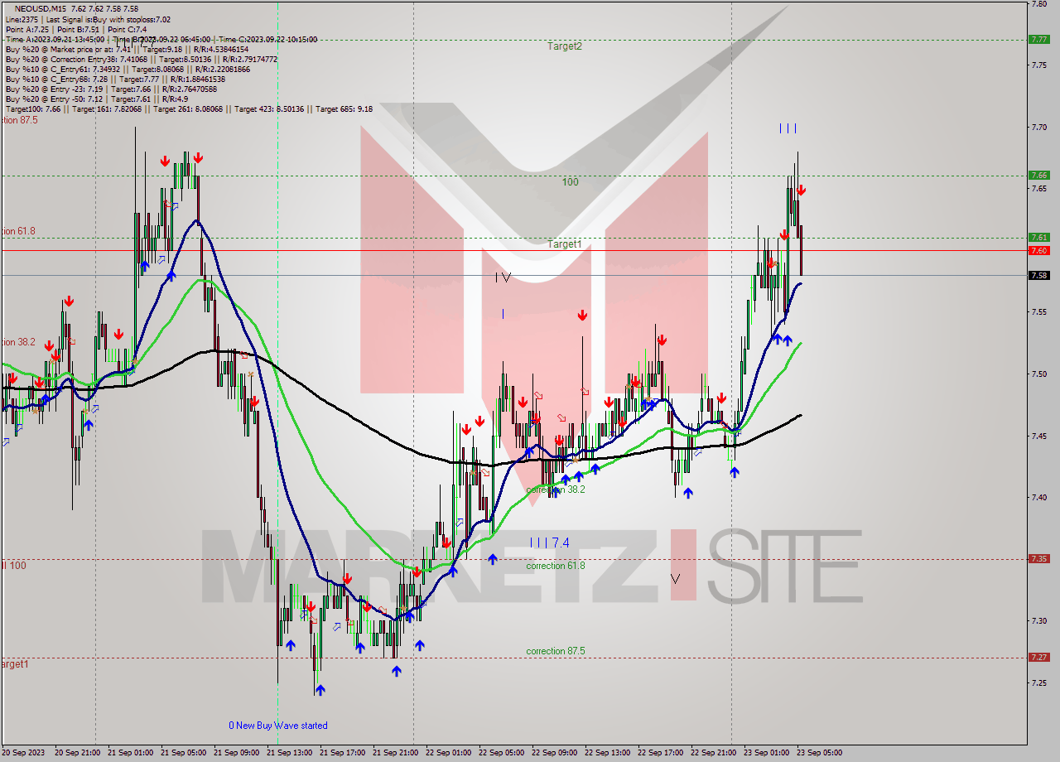Screen dimensions: 1060x762
Task: Select the '20 Sep 21:00' time label
Action: point(76,753)
